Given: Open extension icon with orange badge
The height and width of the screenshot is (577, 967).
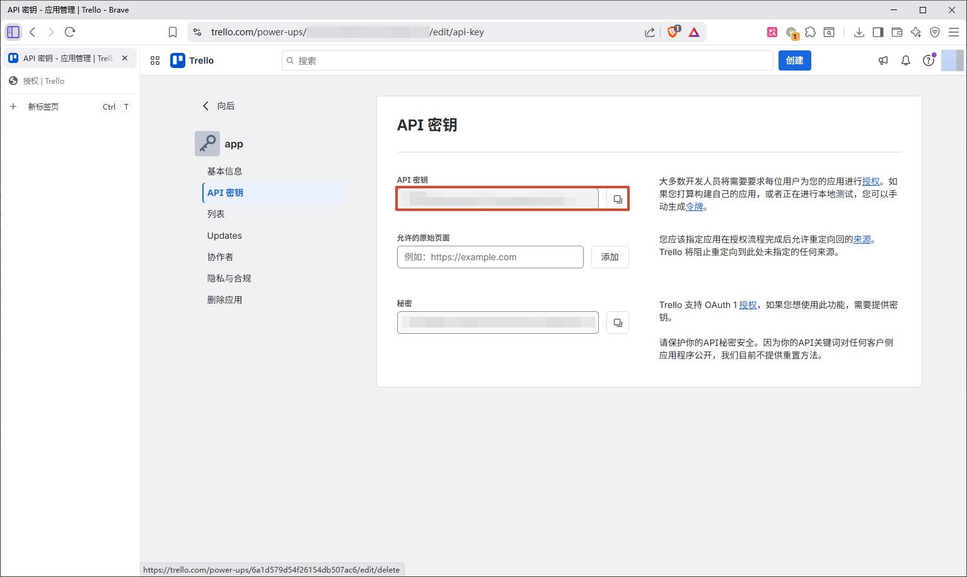Looking at the screenshot, I should click(x=792, y=33).
